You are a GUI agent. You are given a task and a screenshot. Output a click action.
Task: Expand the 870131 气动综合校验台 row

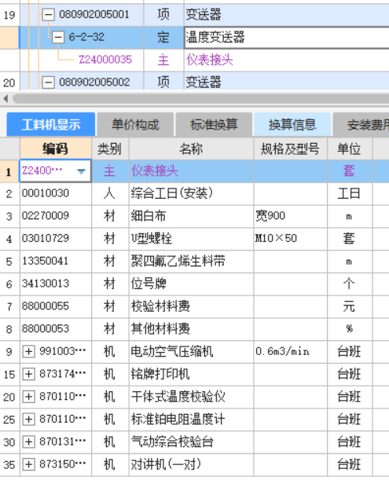pos(28,442)
